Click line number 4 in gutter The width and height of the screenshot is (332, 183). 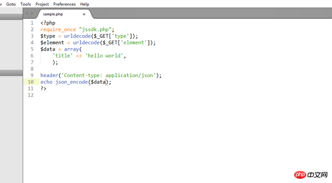click(32, 43)
